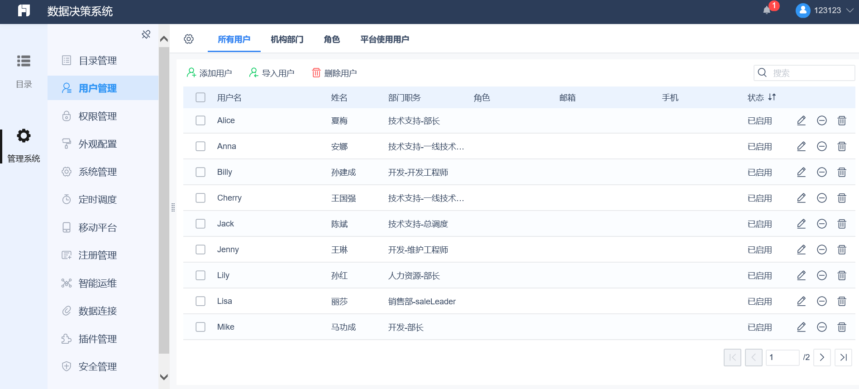Disable user Billy with minus-circle icon
859x389 pixels.
tap(822, 172)
